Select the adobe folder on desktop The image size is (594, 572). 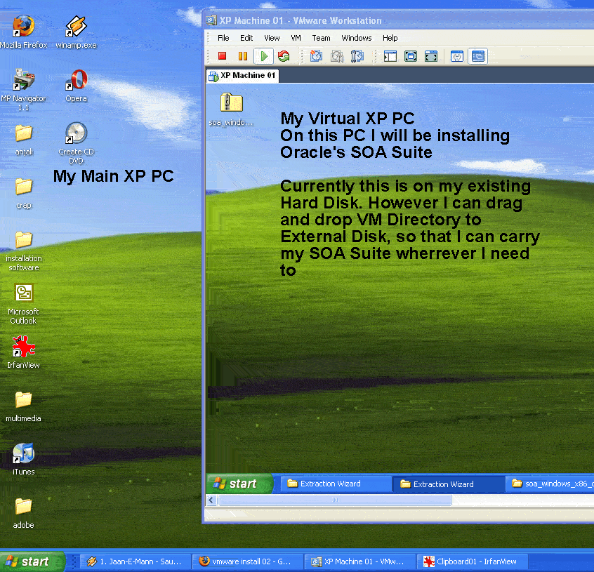(23, 513)
